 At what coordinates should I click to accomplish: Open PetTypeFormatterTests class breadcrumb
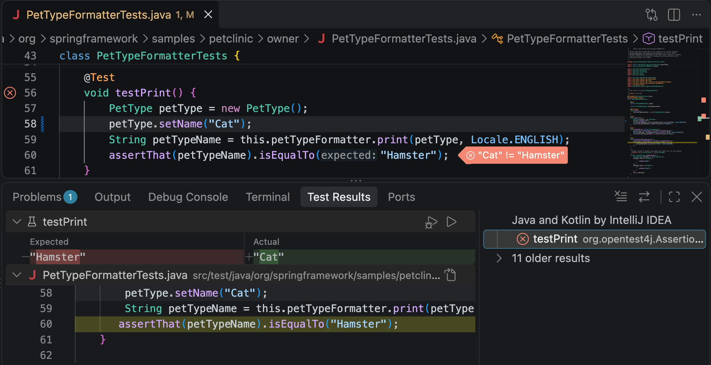(x=560, y=39)
